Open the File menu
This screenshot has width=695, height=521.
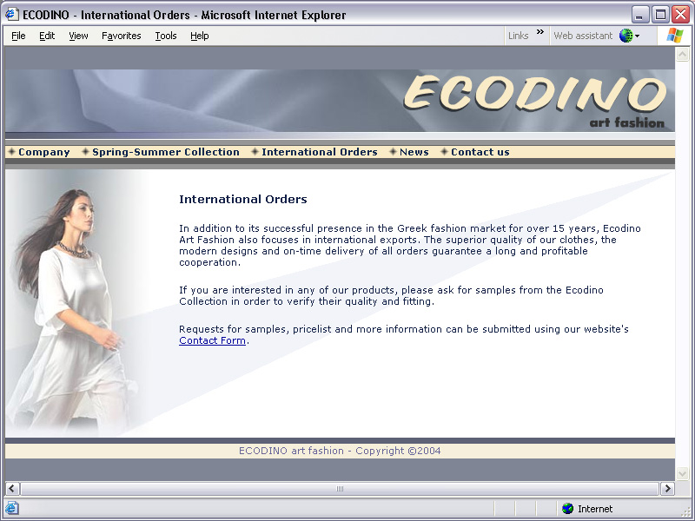(18, 36)
